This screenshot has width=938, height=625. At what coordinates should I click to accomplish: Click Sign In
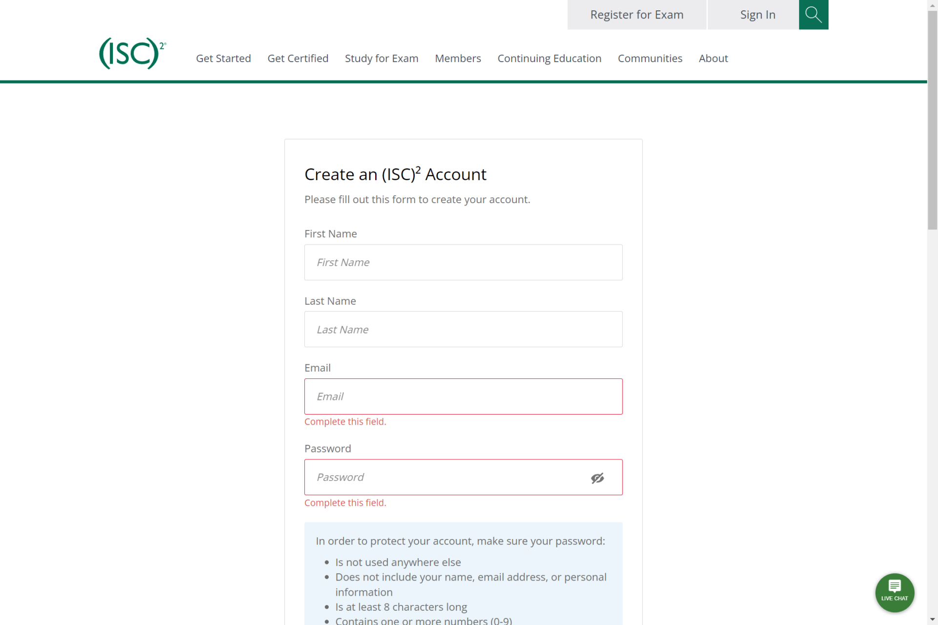click(757, 15)
